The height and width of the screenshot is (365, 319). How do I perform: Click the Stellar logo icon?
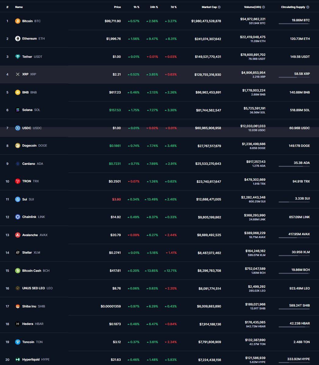coord(18,252)
